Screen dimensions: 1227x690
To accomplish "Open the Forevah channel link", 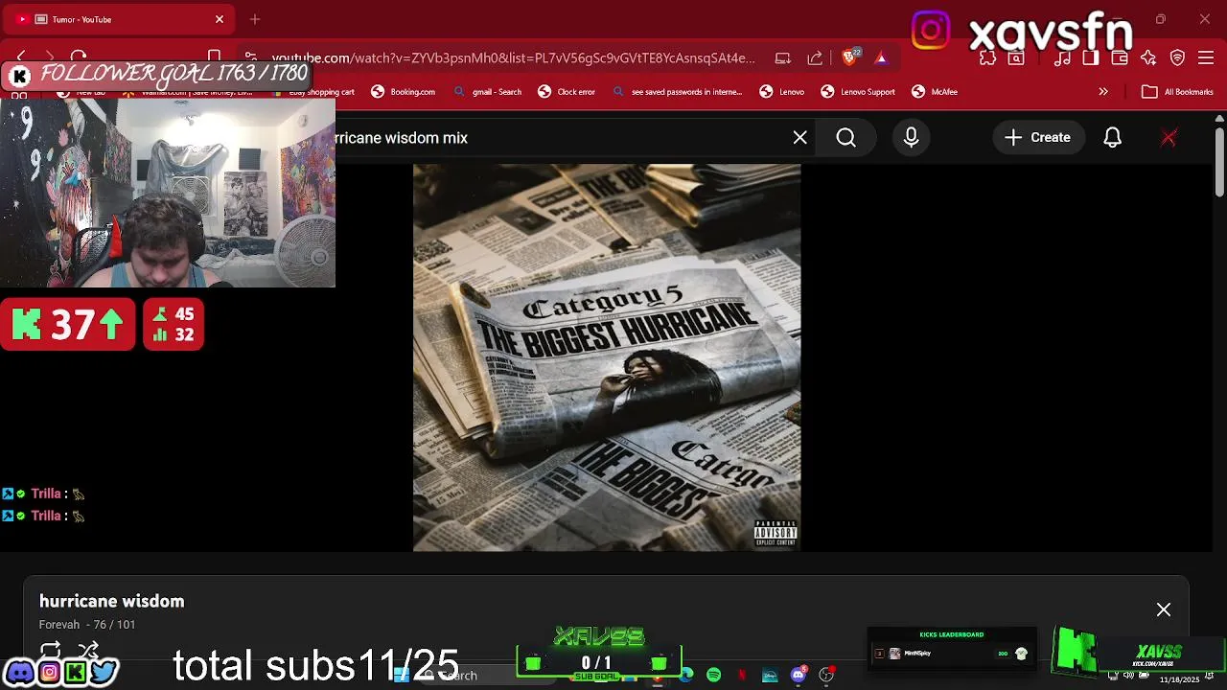I will click(x=59, y=625).
